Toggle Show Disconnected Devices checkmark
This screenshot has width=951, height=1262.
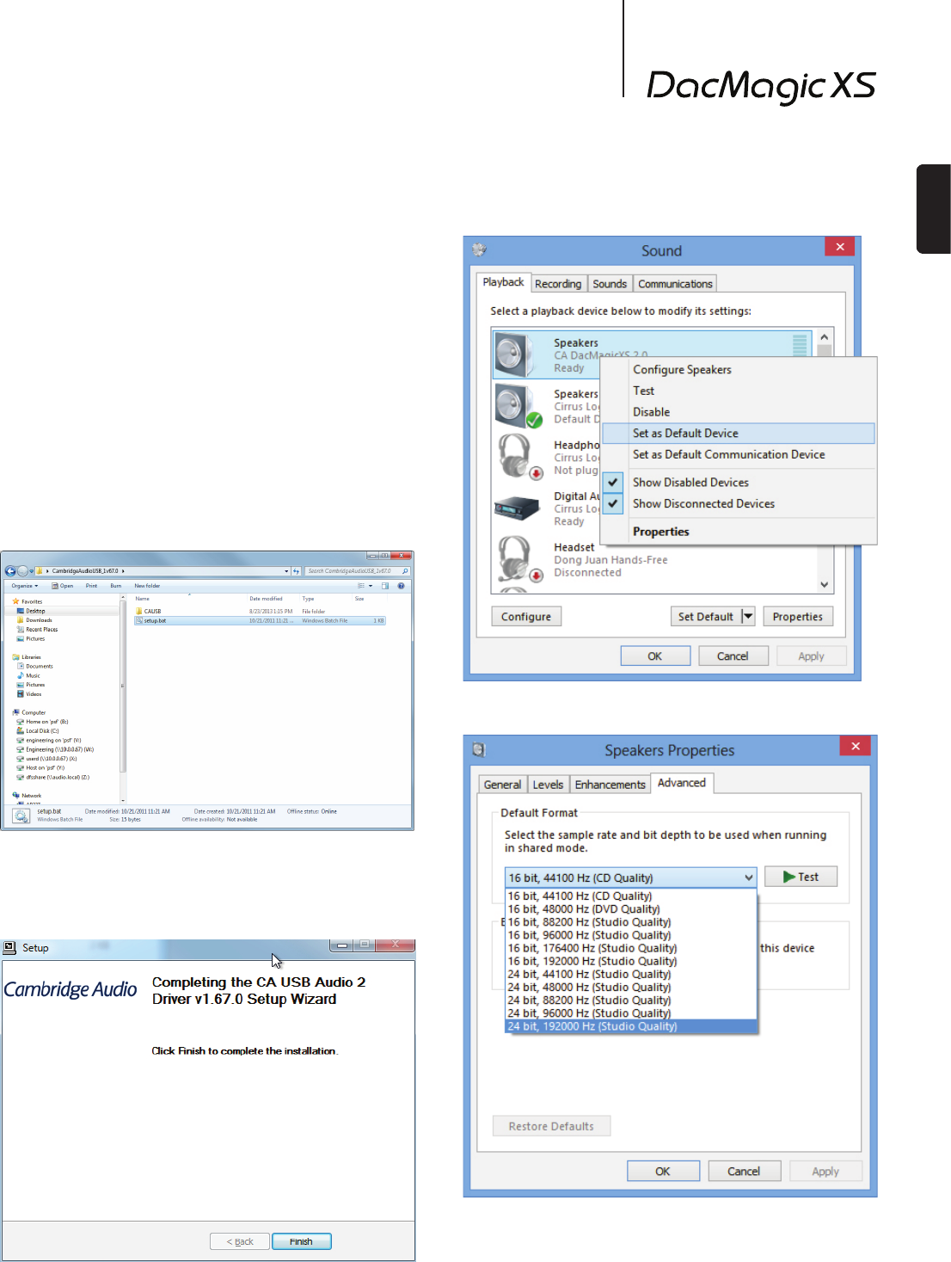613,503
